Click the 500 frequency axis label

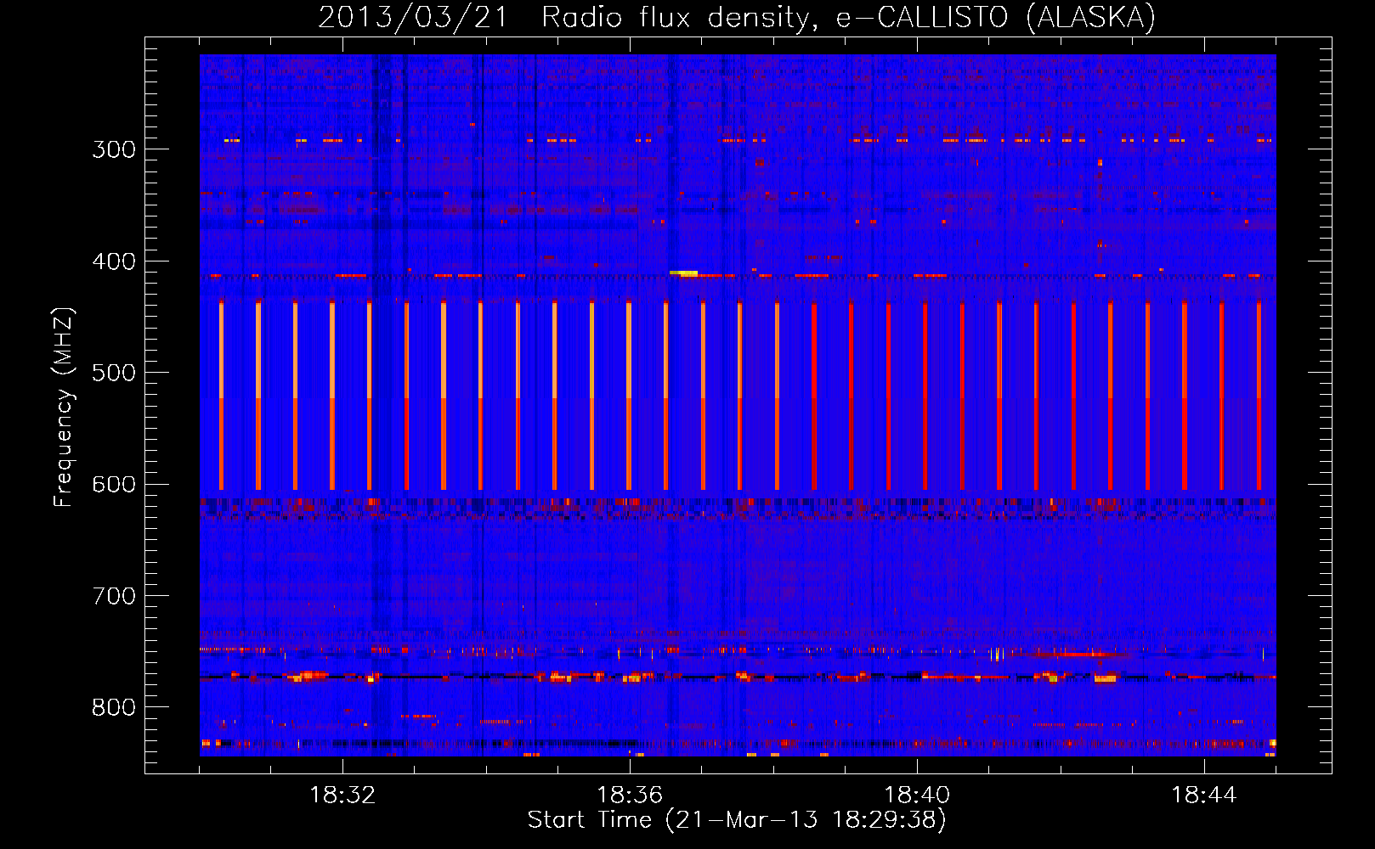pos(114,373)
